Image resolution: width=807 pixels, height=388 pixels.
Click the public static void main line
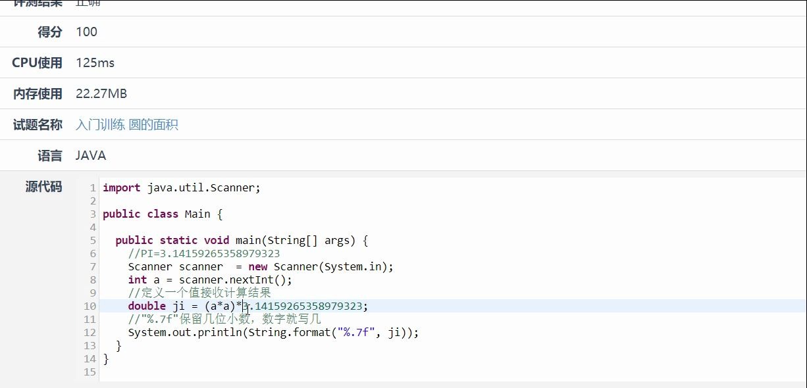pyautogui.click(x=242, y=241)
